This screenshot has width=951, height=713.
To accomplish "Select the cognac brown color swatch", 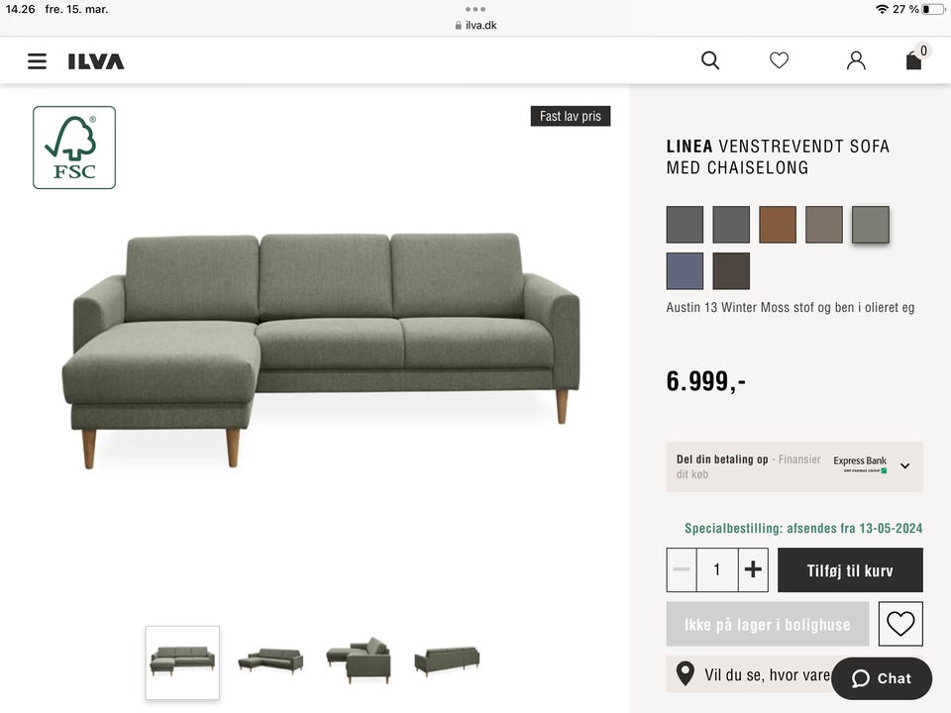I will click(x=778, y=225).
